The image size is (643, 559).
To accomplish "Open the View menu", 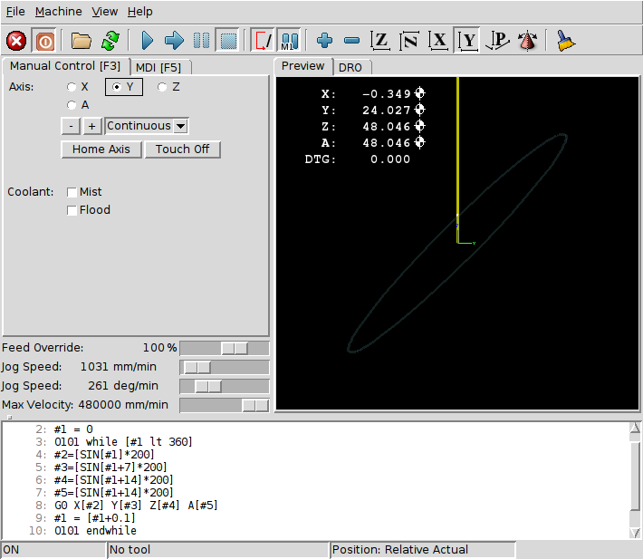I will point(104,12).
